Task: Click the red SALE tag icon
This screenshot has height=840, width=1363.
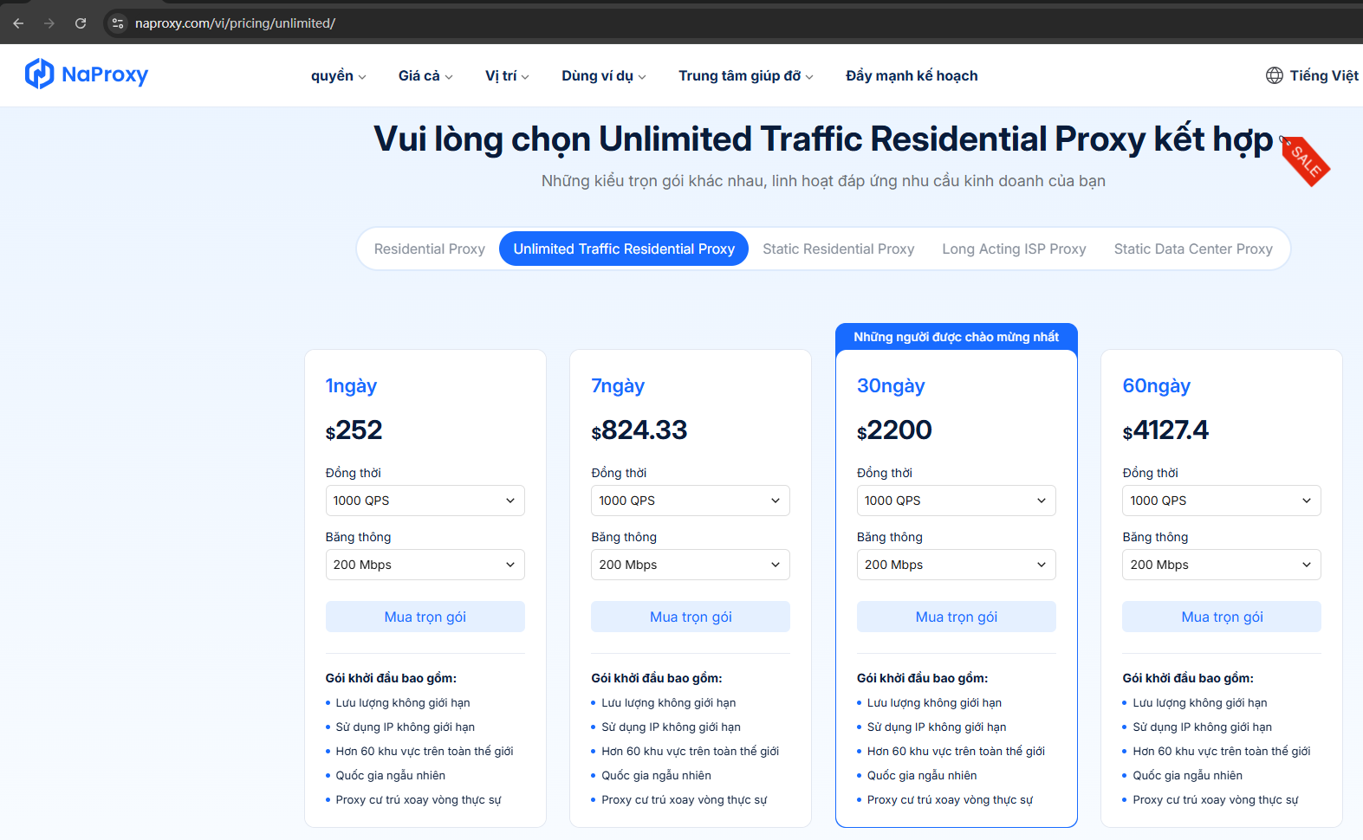Action: pos(1305,160)
